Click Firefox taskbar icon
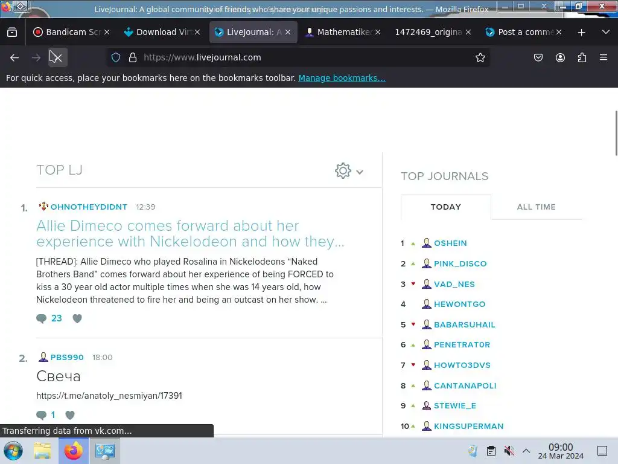 (74, 451)
